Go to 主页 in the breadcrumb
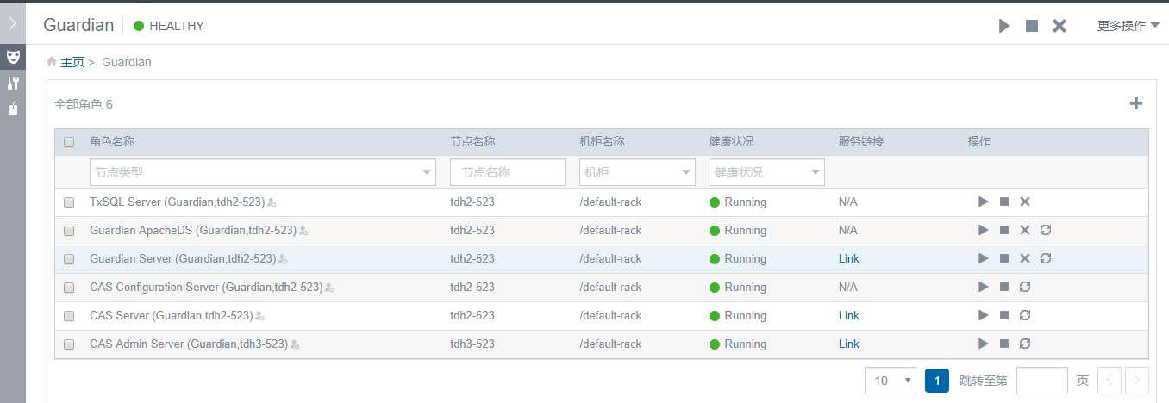Viewport: 1169px width, 403px height. pyautogui.click(x=72, y=62)
